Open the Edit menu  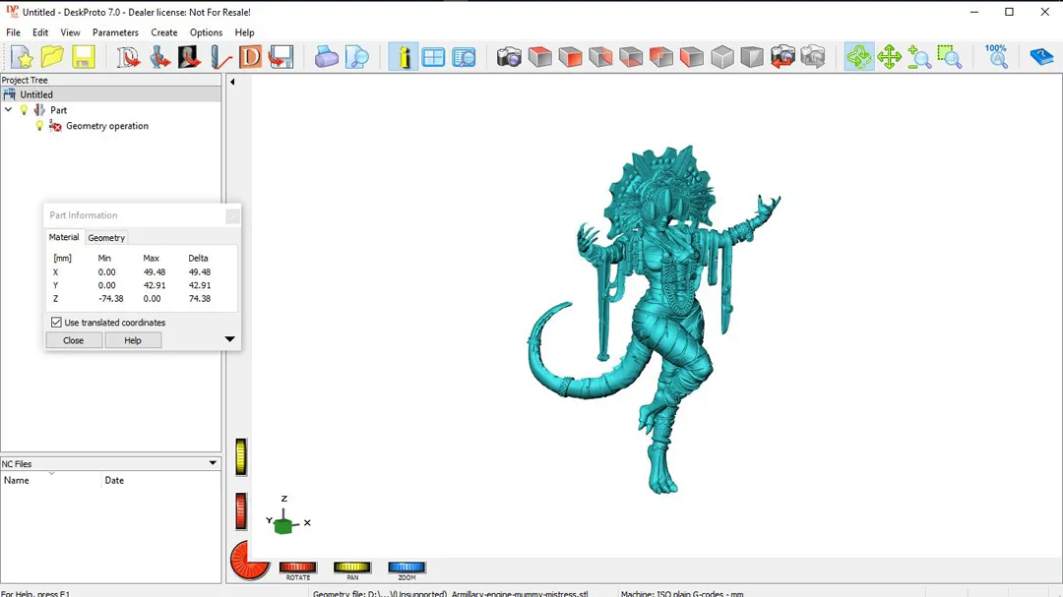[40, 32]
